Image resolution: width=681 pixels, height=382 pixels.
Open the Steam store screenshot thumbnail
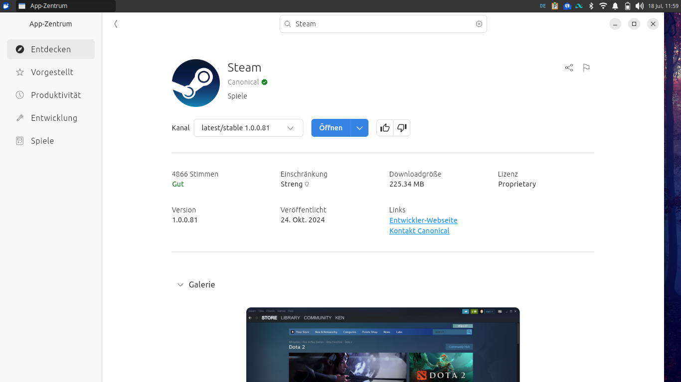point(383,345)
